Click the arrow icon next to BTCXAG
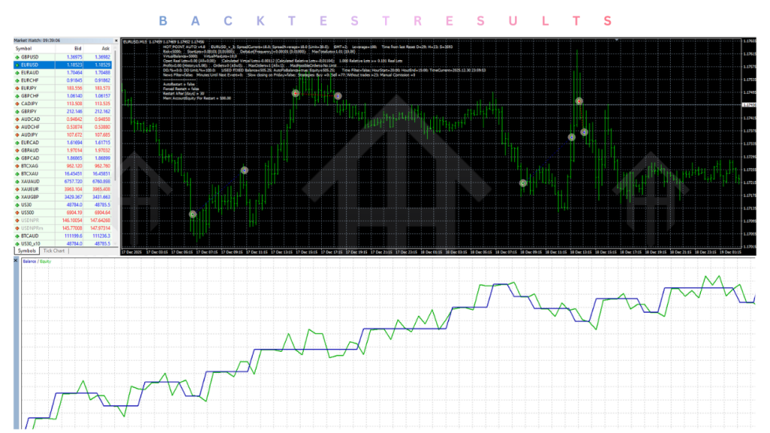 18,166
